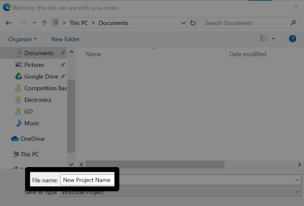Open the Save as type dropdown
The width and height of the screenshot is (304, 206).
tap(297, 192)
